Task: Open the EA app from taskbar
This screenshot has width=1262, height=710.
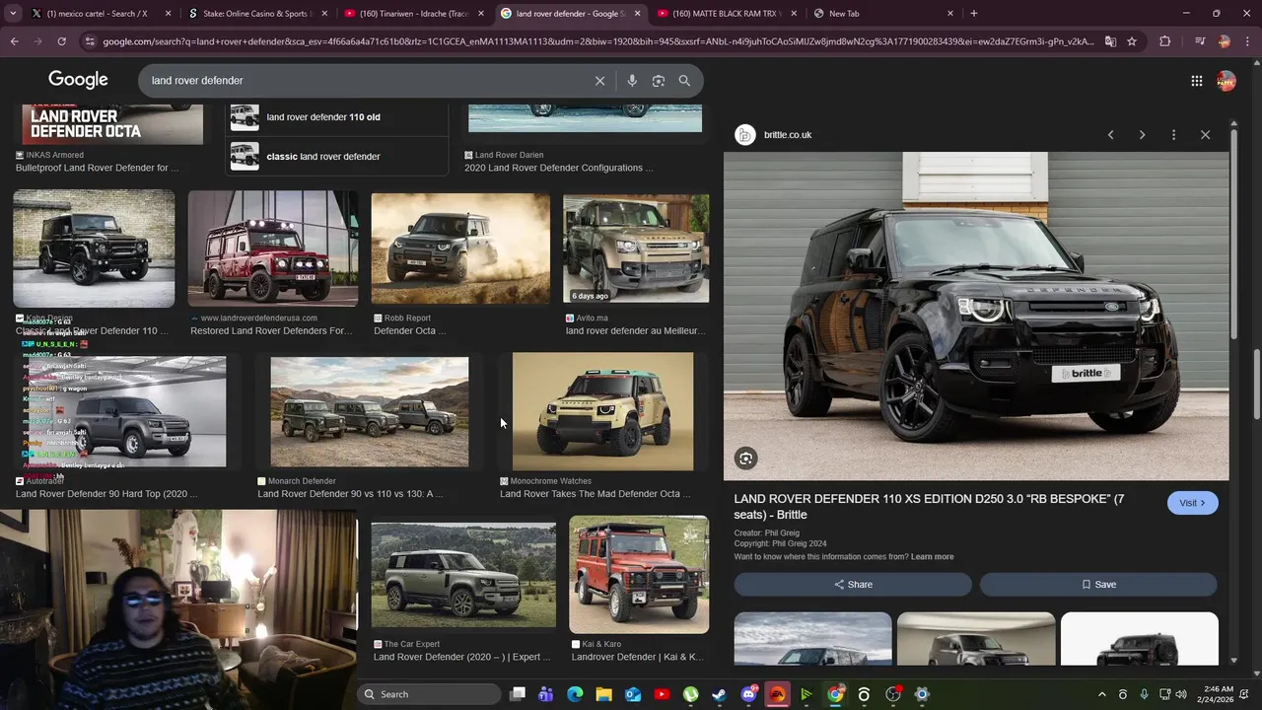Action: (x=777, y=694)
